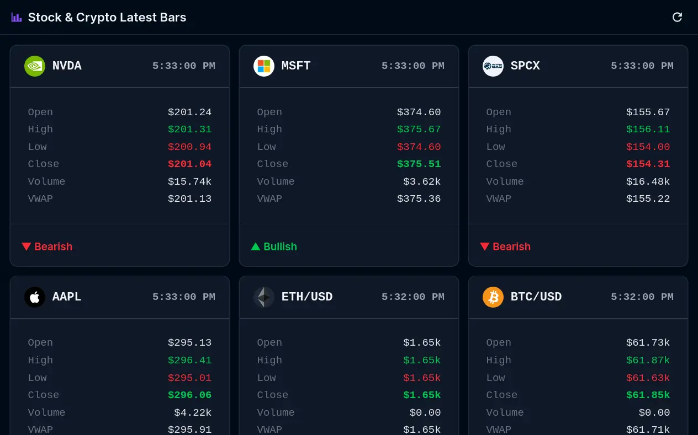Click SPCX high price $156.11
Viewport: 698px width, 435px height.
point(648,130)
